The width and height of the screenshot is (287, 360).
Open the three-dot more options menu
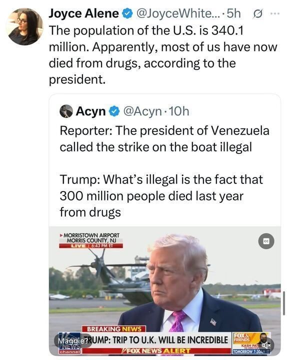click(274, 14)
